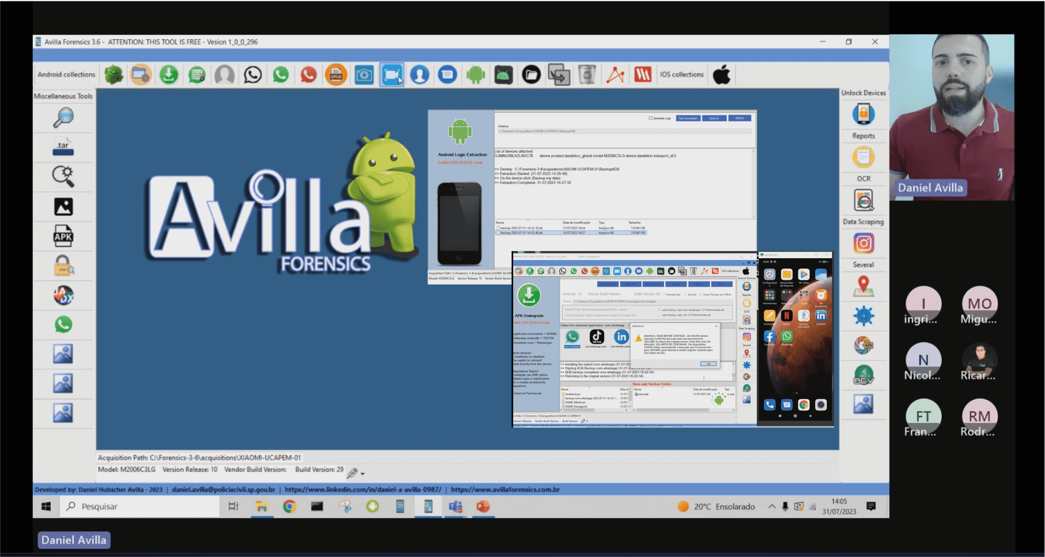This screenshot has height=557, width=1045.
Task: Click the gray copy-windows transfer icon
Action: 559,75
